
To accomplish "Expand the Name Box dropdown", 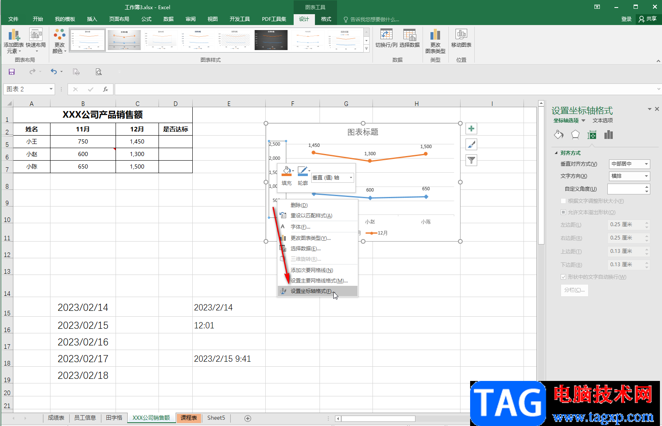I will pyautogui.click(x=51, y=89).
